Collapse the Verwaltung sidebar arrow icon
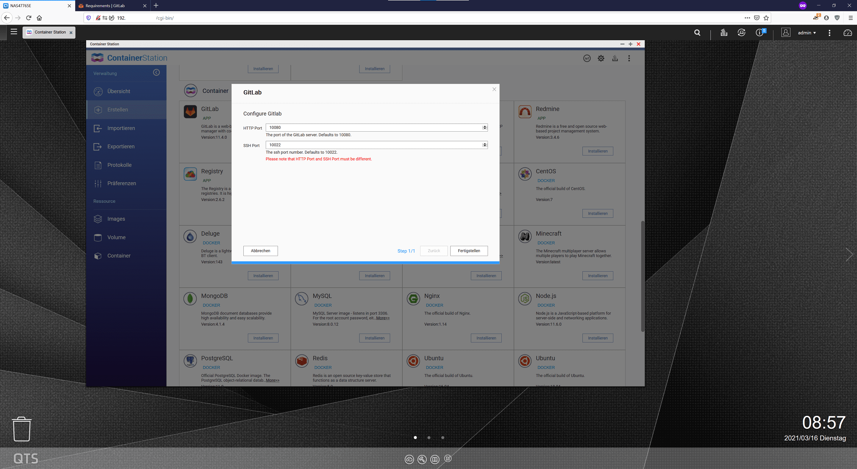The width and height of the screenshot is (857, 469). click(x=156, y=73)
